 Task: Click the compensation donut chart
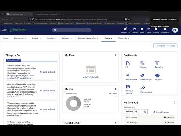pos(74,103)
